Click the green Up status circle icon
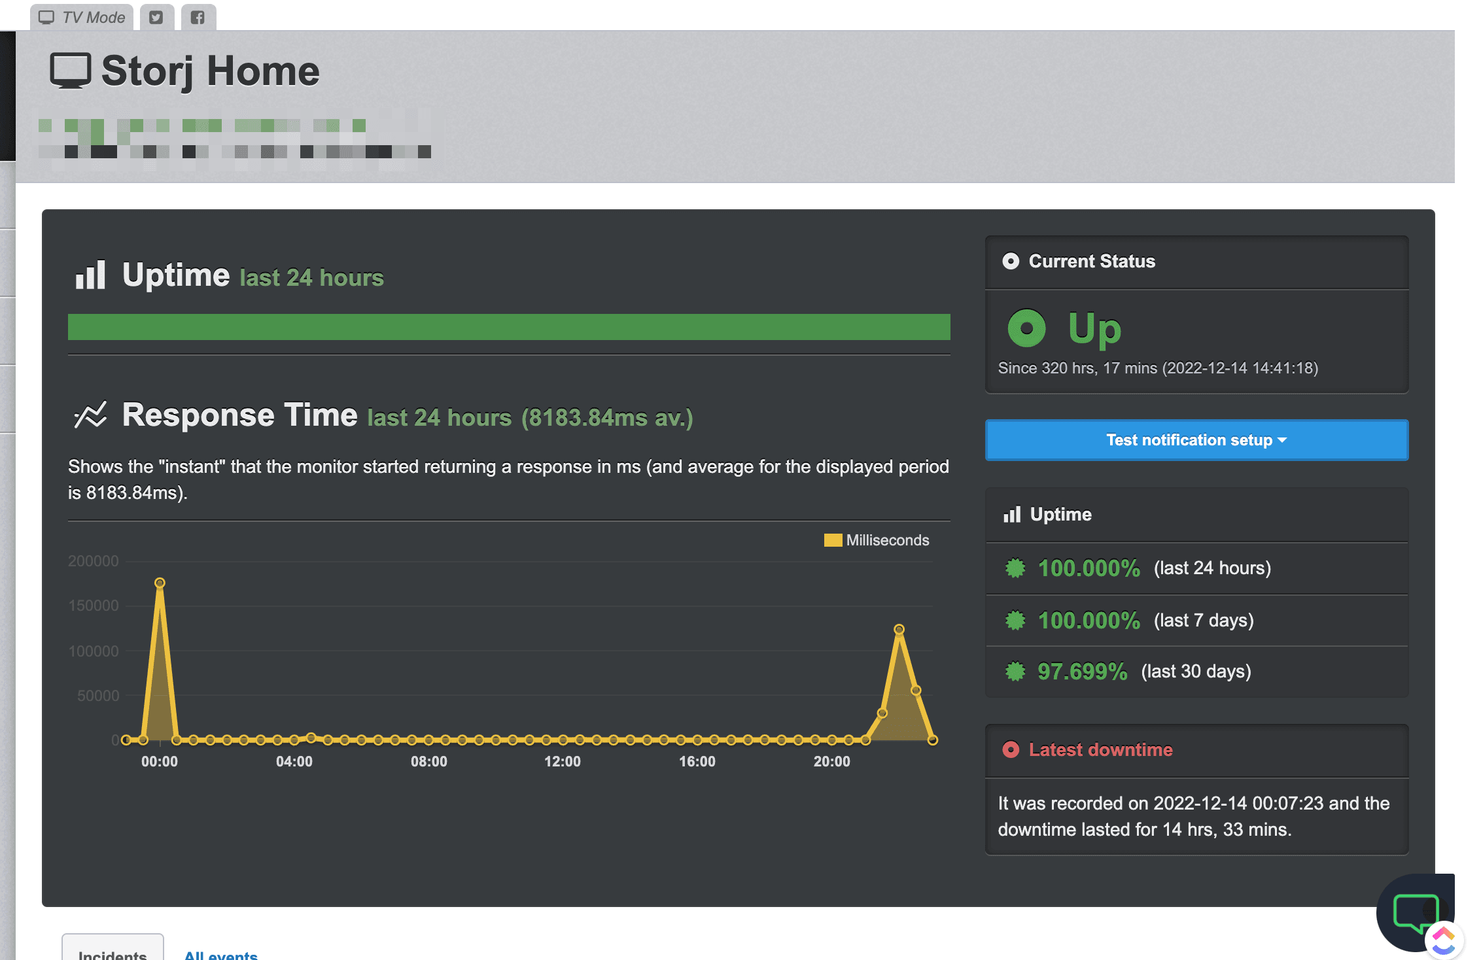This screenshot has height=960, width=1481. pos(1026,328)
